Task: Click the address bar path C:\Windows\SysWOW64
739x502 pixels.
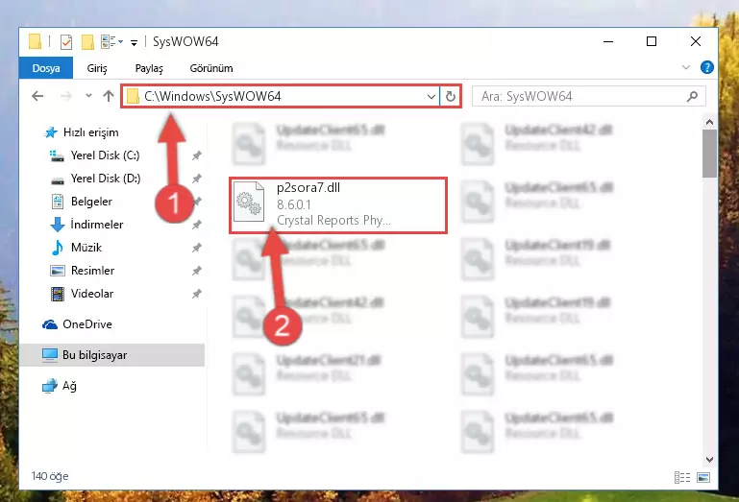Action: coord(212,97)
